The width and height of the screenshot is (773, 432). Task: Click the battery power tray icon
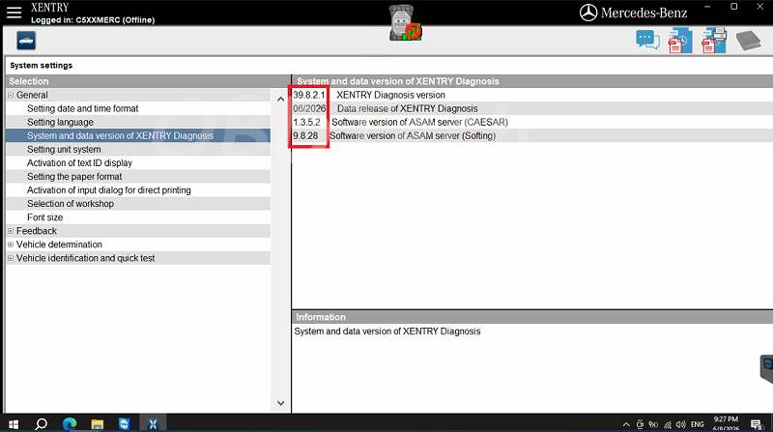pos(654,424)
